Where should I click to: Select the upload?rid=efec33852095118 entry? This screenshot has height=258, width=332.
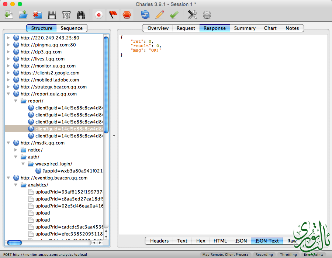pos(69,234)
